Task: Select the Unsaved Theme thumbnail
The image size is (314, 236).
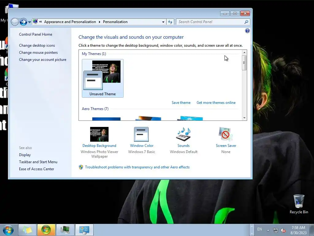Action: pyautogui.click(x=102, y=78)
